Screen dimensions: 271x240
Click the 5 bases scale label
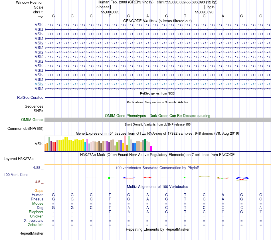(103, 7)
